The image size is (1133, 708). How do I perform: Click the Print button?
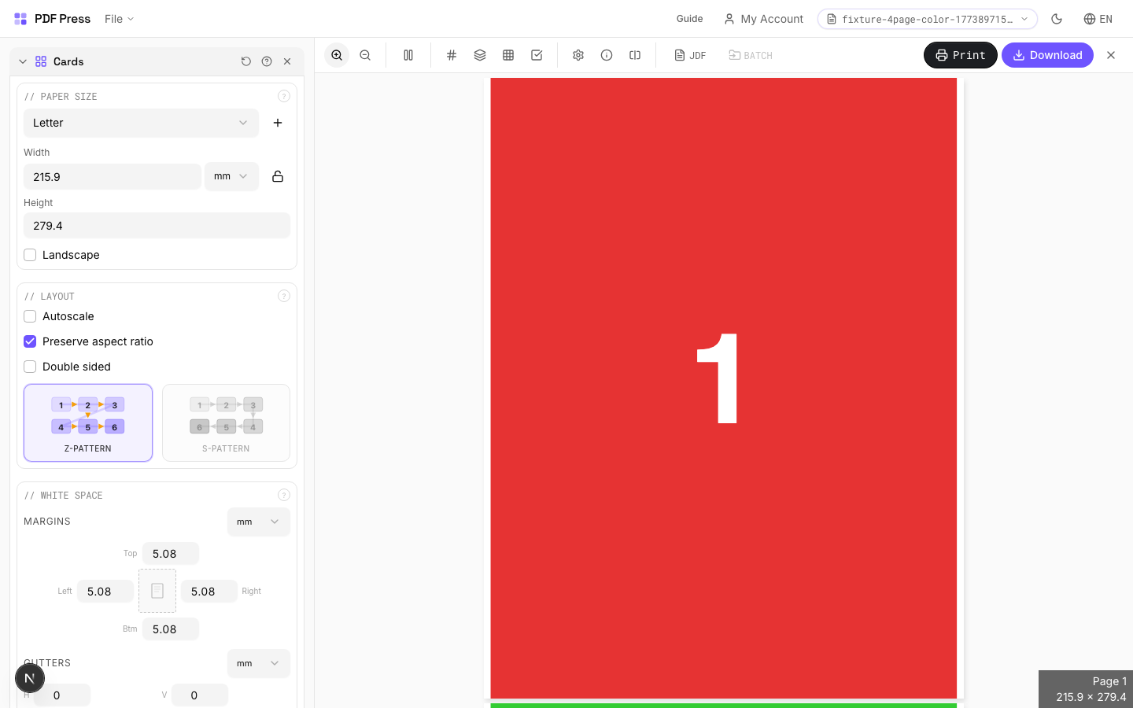tap(960, 55)
